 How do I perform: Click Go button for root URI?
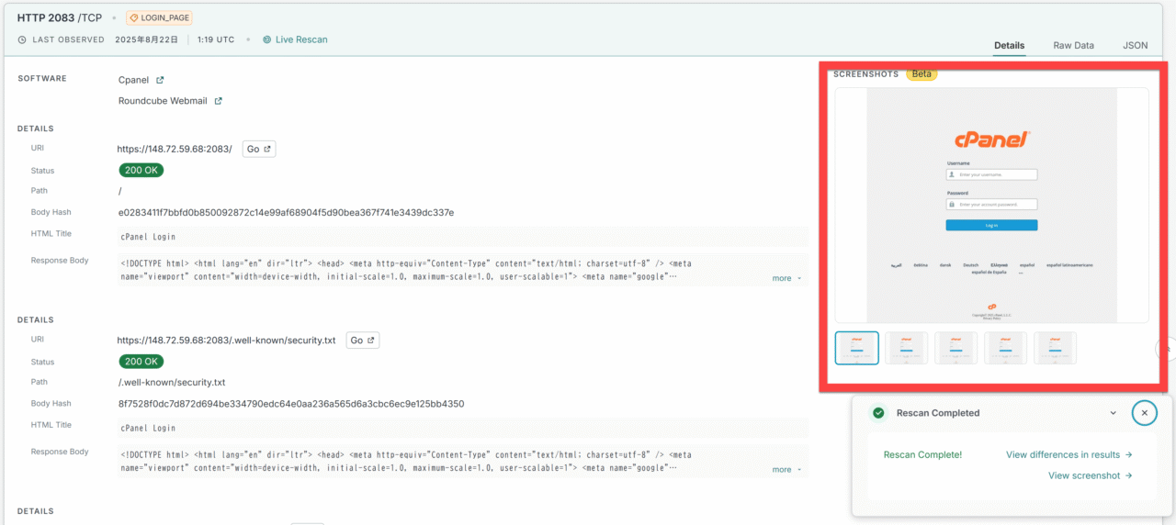(259, 149)
